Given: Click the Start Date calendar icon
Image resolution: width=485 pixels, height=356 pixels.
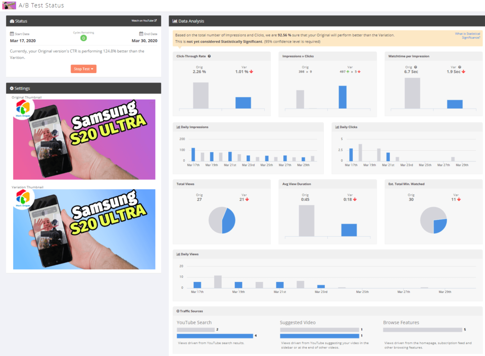Looking at the screenshot, I should 12,34.
